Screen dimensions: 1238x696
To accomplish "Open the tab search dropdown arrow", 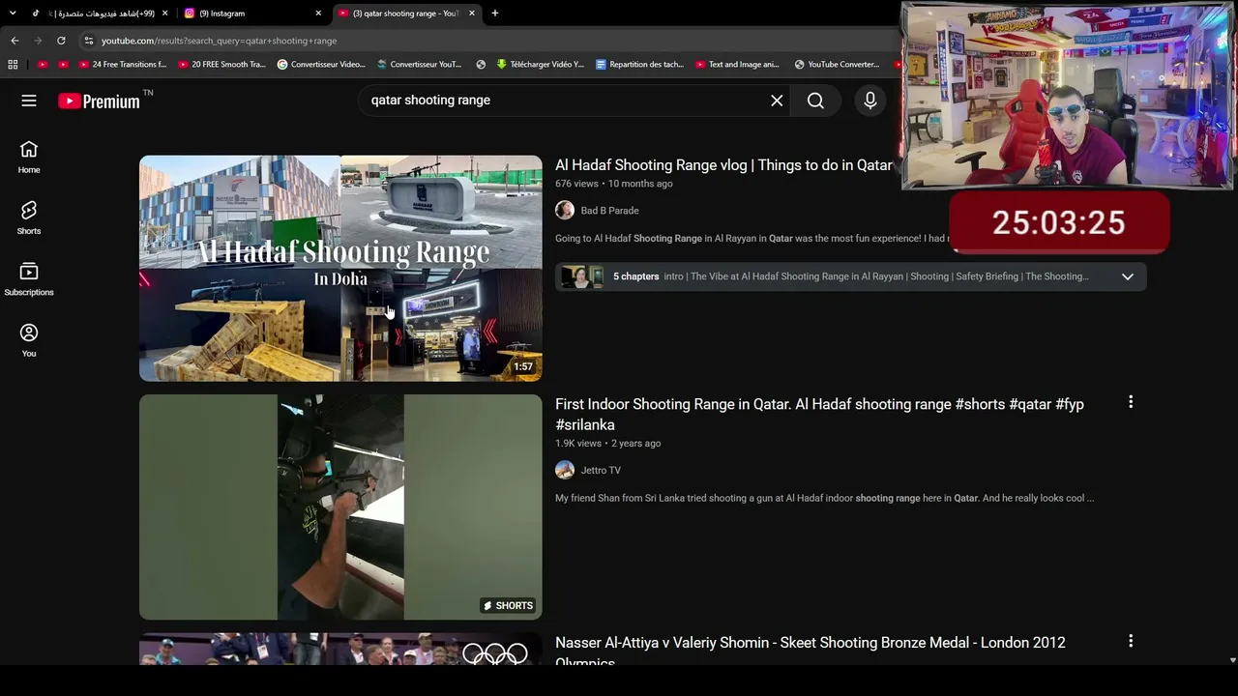I will (x=13, y=14).
